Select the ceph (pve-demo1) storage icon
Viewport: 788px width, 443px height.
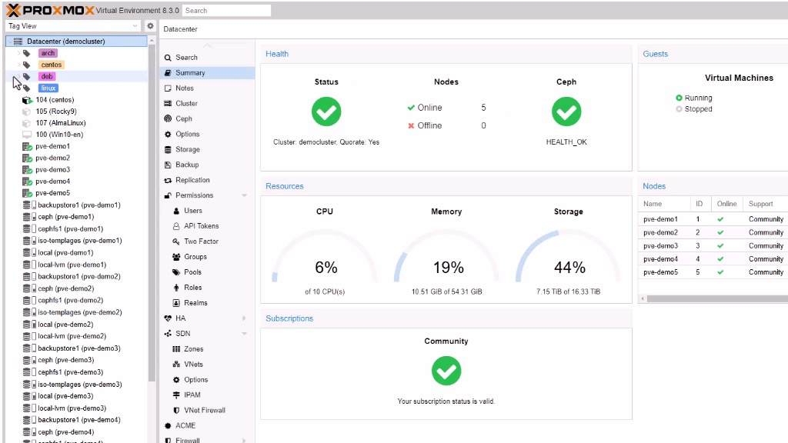click(30, 217)
